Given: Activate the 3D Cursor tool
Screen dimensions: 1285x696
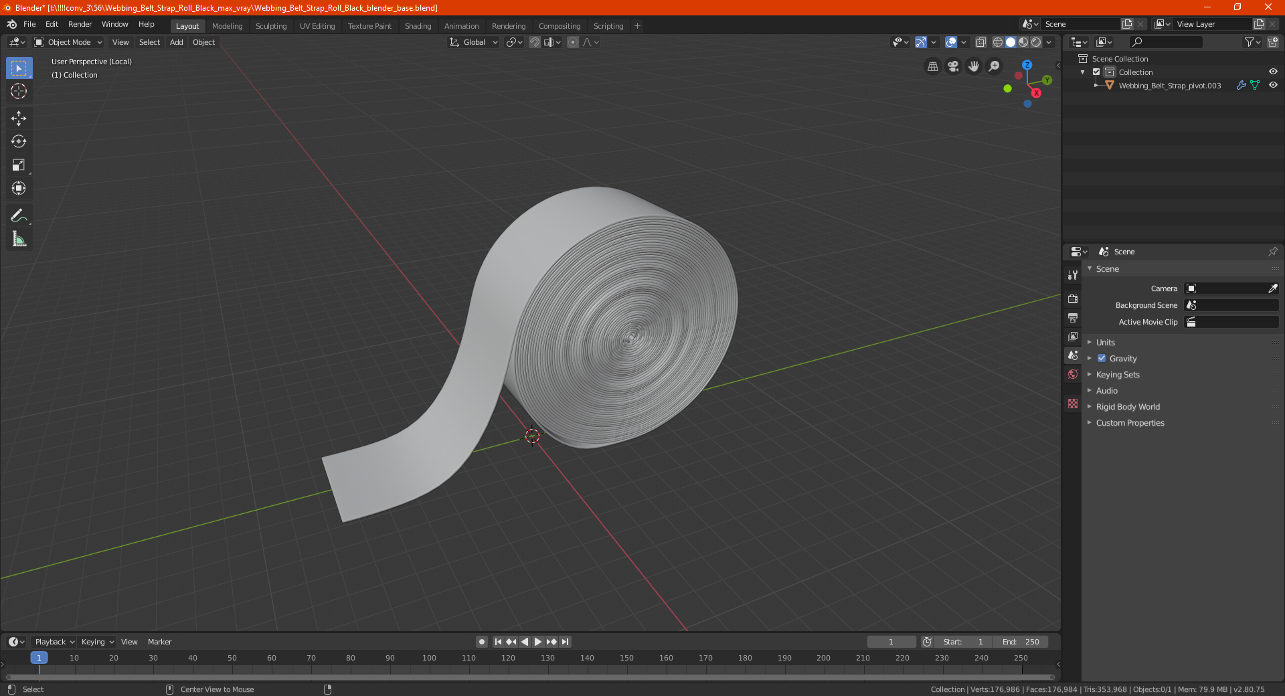Looking at the screenshot, I should coord(19,91).
